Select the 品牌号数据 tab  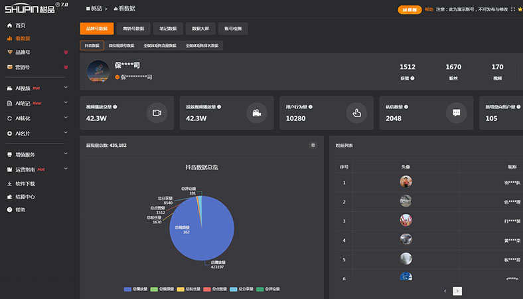97,29
